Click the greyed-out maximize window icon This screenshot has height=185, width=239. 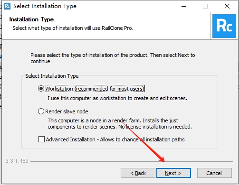point(205,6)
